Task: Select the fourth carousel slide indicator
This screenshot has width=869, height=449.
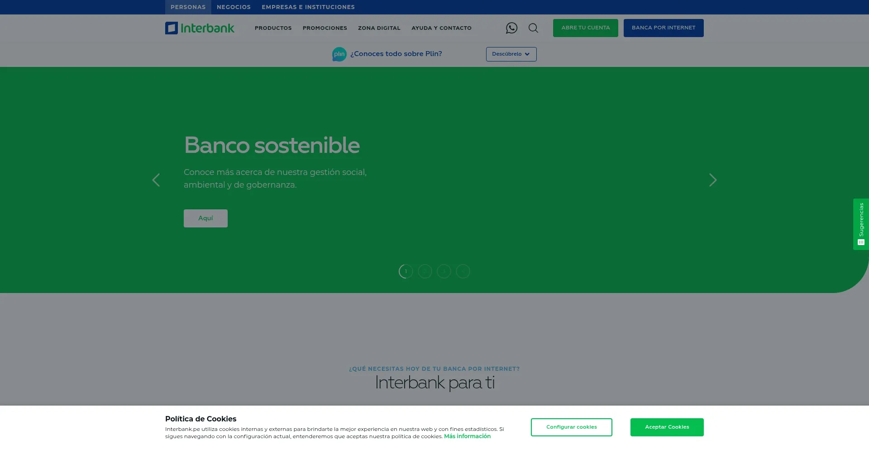Action: click(463, 271)
